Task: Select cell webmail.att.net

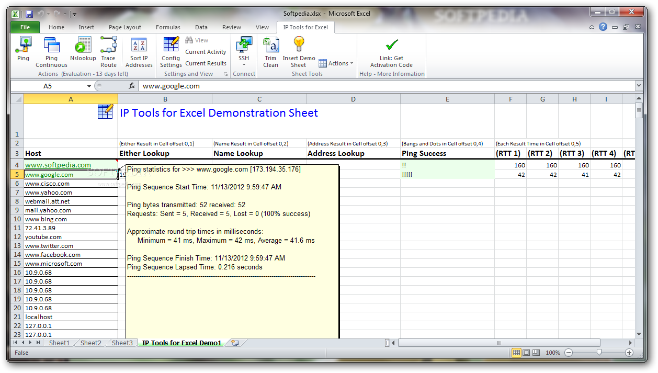Action: [x=71, y=201]
